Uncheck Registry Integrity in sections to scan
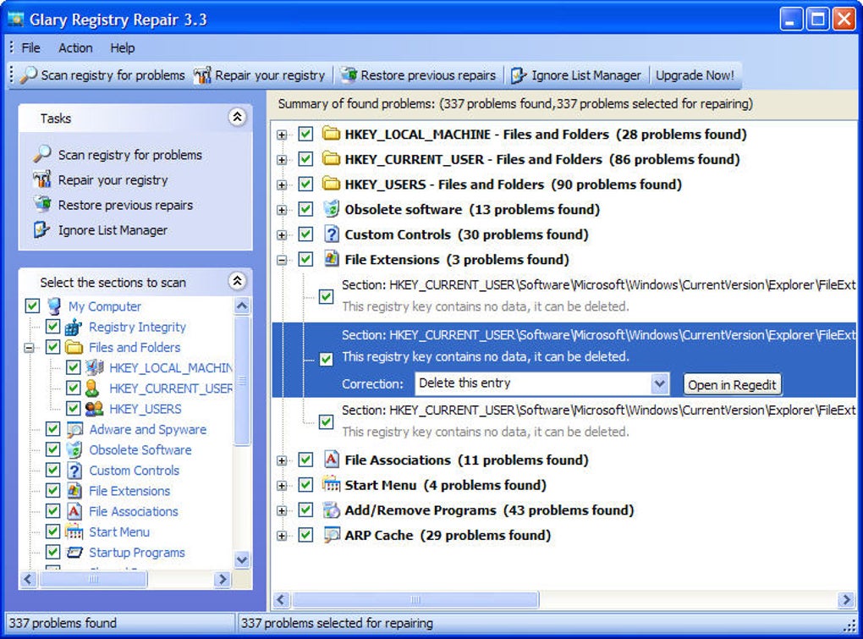The height and width of the screenshot is (639, 863). tap(52, 327)
